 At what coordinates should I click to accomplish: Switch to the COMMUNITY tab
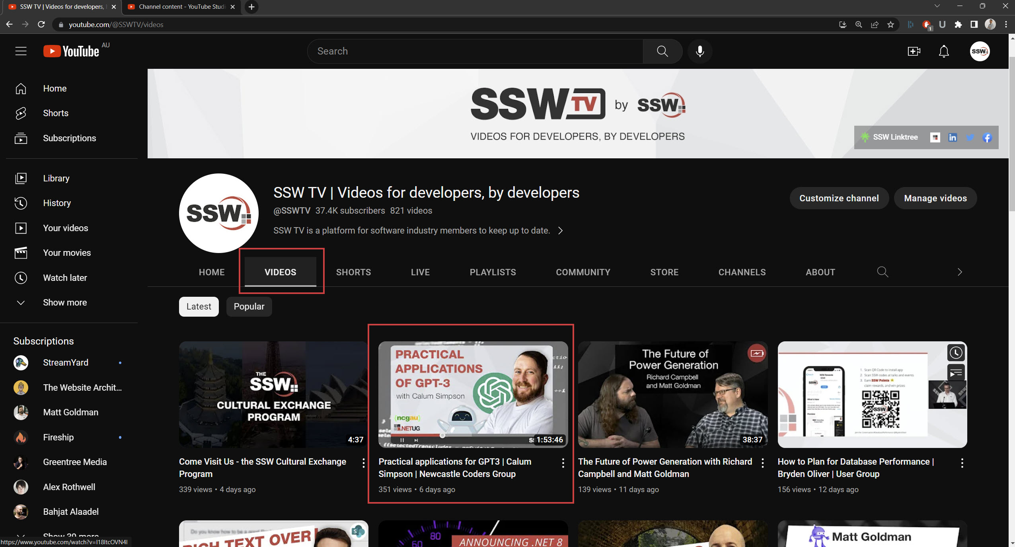[x=583, y=273]
